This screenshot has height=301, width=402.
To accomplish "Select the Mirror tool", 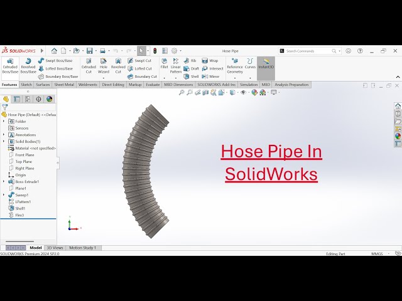I will coord(210,77).
